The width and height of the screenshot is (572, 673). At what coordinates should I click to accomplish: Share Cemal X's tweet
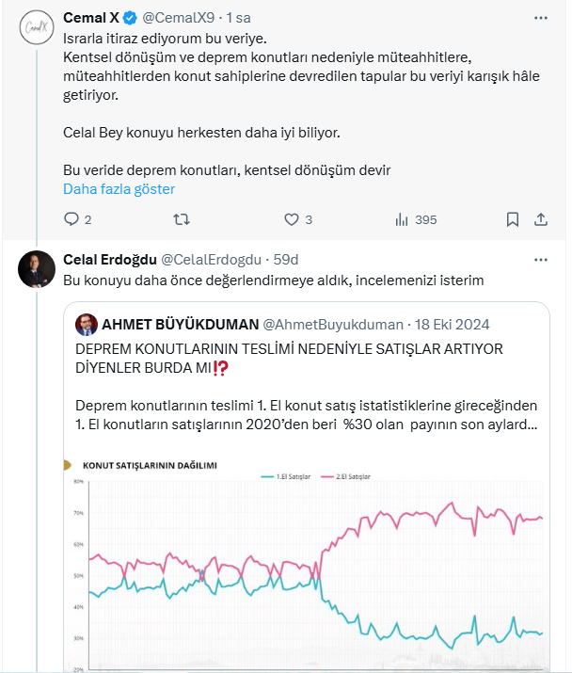coord(541,219)
